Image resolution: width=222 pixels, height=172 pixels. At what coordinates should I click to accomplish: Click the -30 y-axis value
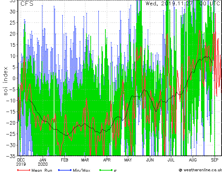point(11,145)
